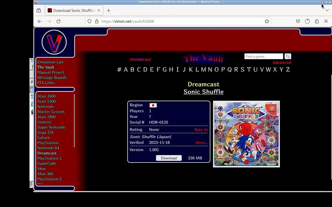Click the page vertical scrollbar

click(331, 127)
